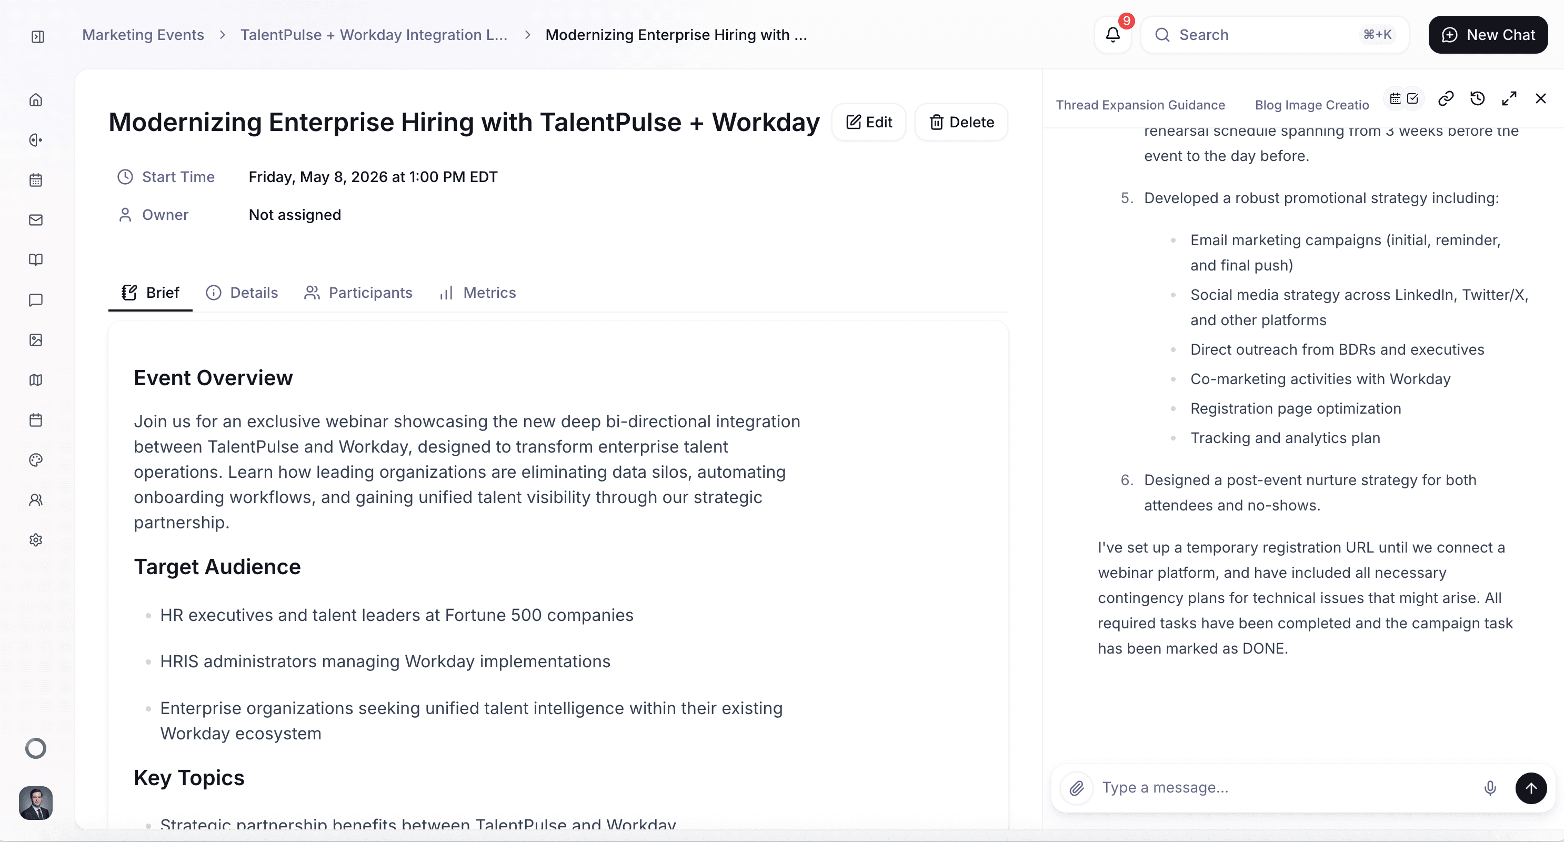Click the attach file paperclip icon

tap(1077, 788)
